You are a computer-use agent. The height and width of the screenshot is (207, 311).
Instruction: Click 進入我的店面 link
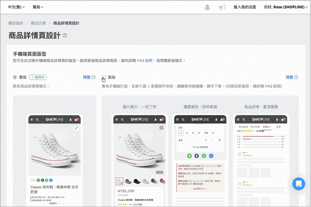[x=245, y=7]
